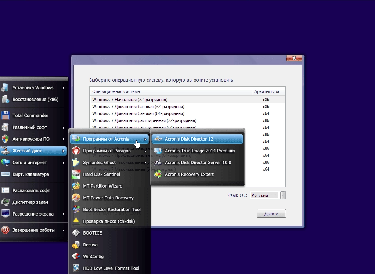Close the Windows installer dialog

[x=294, y=58]
